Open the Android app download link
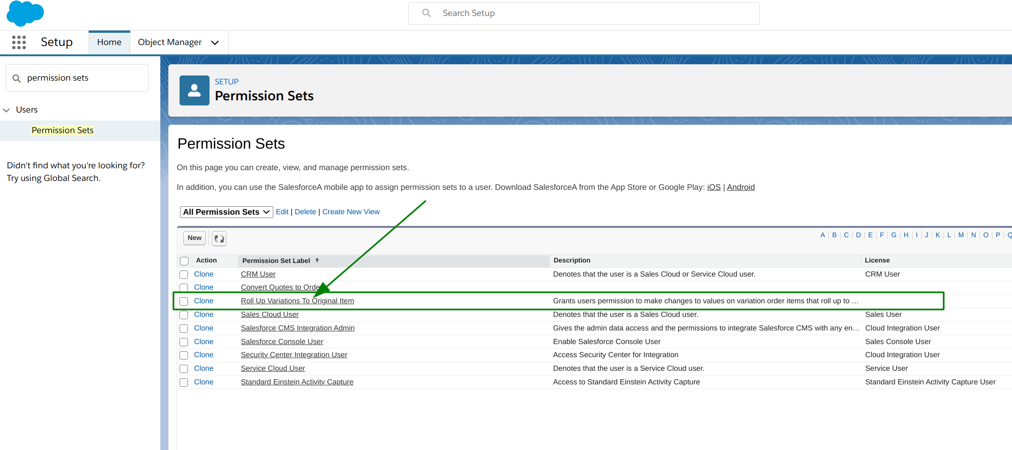This screenshot has width=1012, height=450. [741, 187]
